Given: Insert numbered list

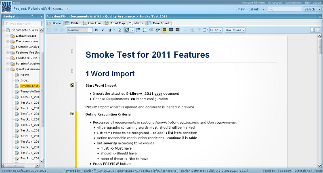Looking at the screenshot, I should [138, 30].
